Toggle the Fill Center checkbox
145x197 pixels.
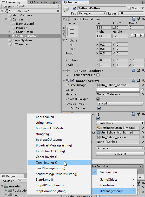pyautogui.click(x=99, y=108)
